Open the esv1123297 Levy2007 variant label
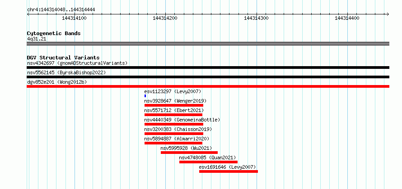 173,91
